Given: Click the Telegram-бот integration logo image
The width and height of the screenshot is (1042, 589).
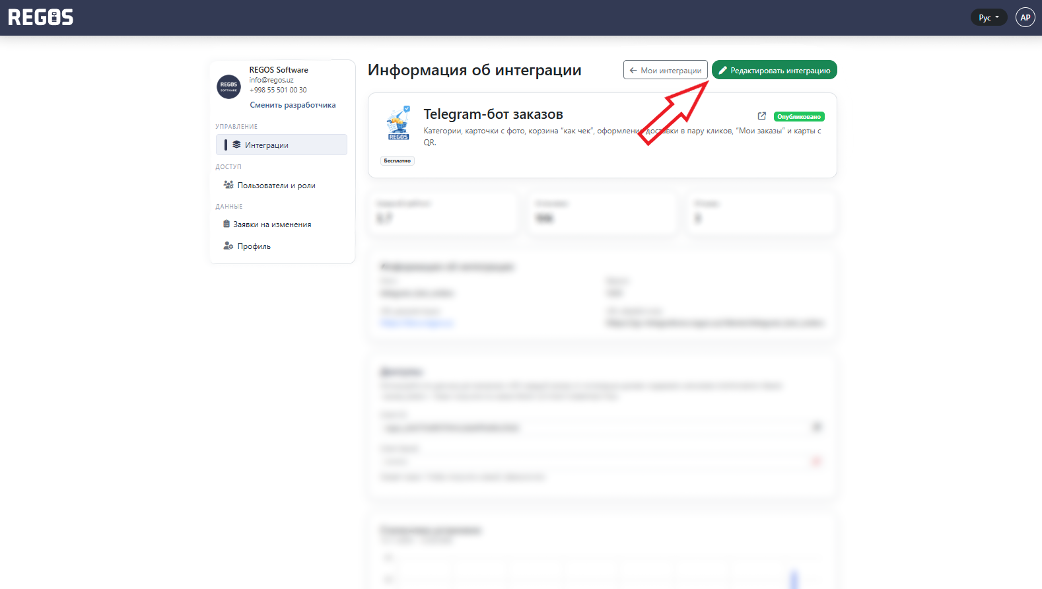Looking at the screenshot, I should coord(398,123).
